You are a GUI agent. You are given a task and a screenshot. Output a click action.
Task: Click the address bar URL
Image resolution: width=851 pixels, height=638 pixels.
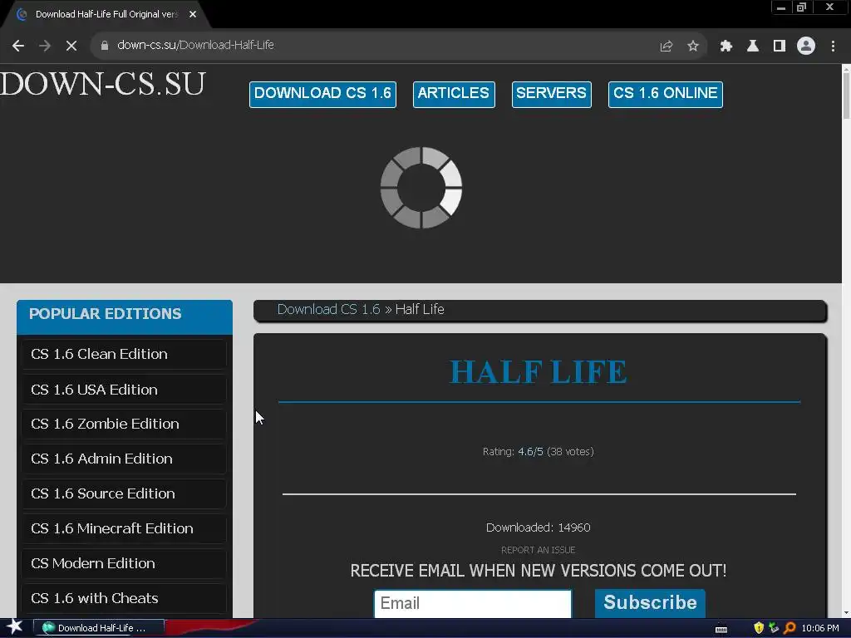(x=195, y=45)
